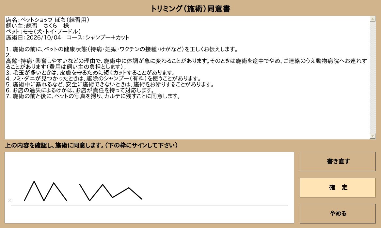This screenshot has width=381, height=228.
Task: Click clause 1 about ペットの健康状態
Action: [x=122, y=49]
